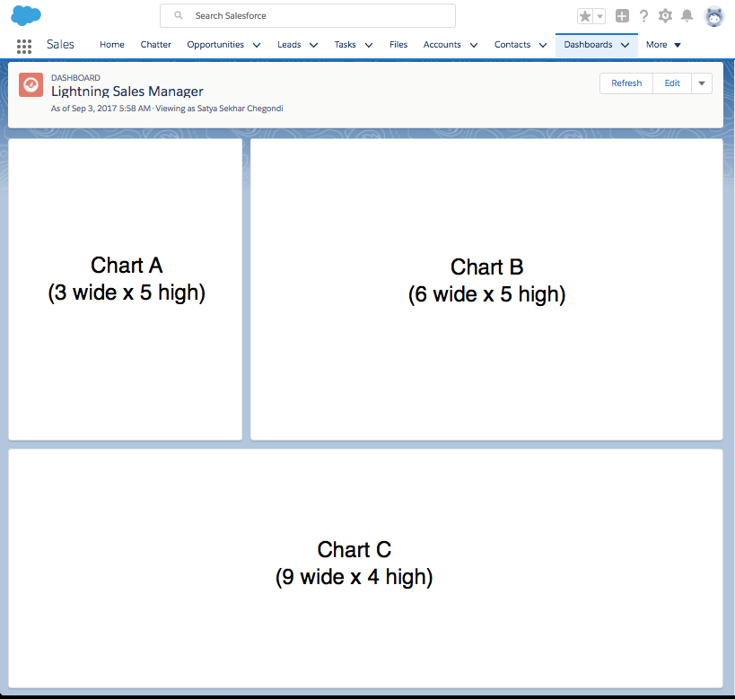Open the dashboard actions dropdown arrow
The image size is (735, 699).
coord(702,83)
